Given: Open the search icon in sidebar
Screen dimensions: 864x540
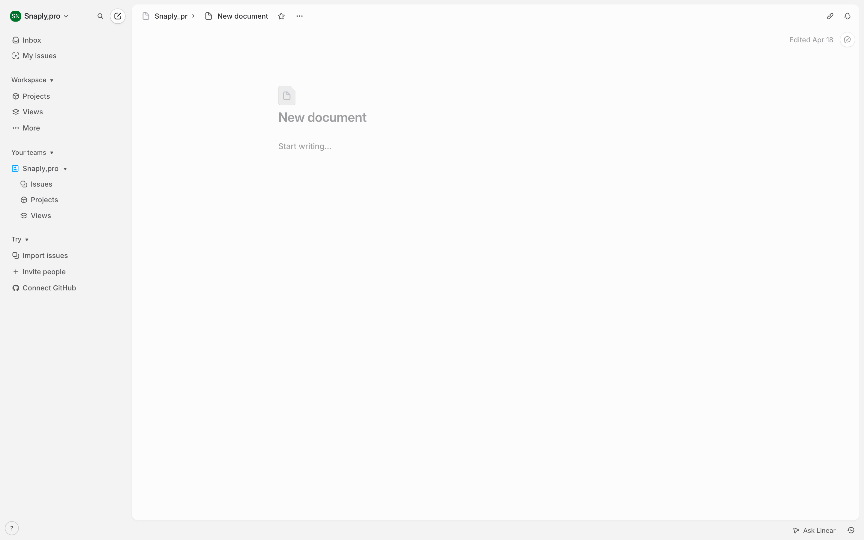Looking at the screenshot, I should click(100, 16).
